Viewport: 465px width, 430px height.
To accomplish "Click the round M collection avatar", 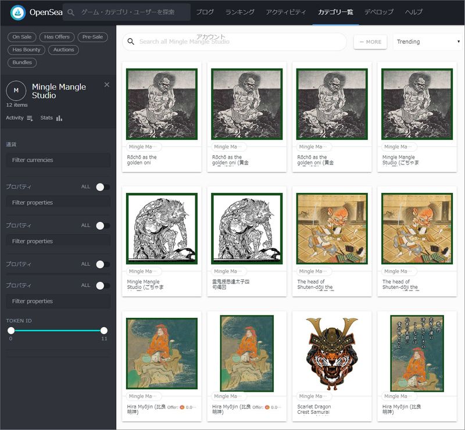I will [16, 91].
